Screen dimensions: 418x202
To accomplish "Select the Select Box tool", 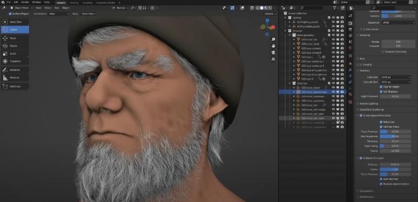I will [x=15, y=22].
